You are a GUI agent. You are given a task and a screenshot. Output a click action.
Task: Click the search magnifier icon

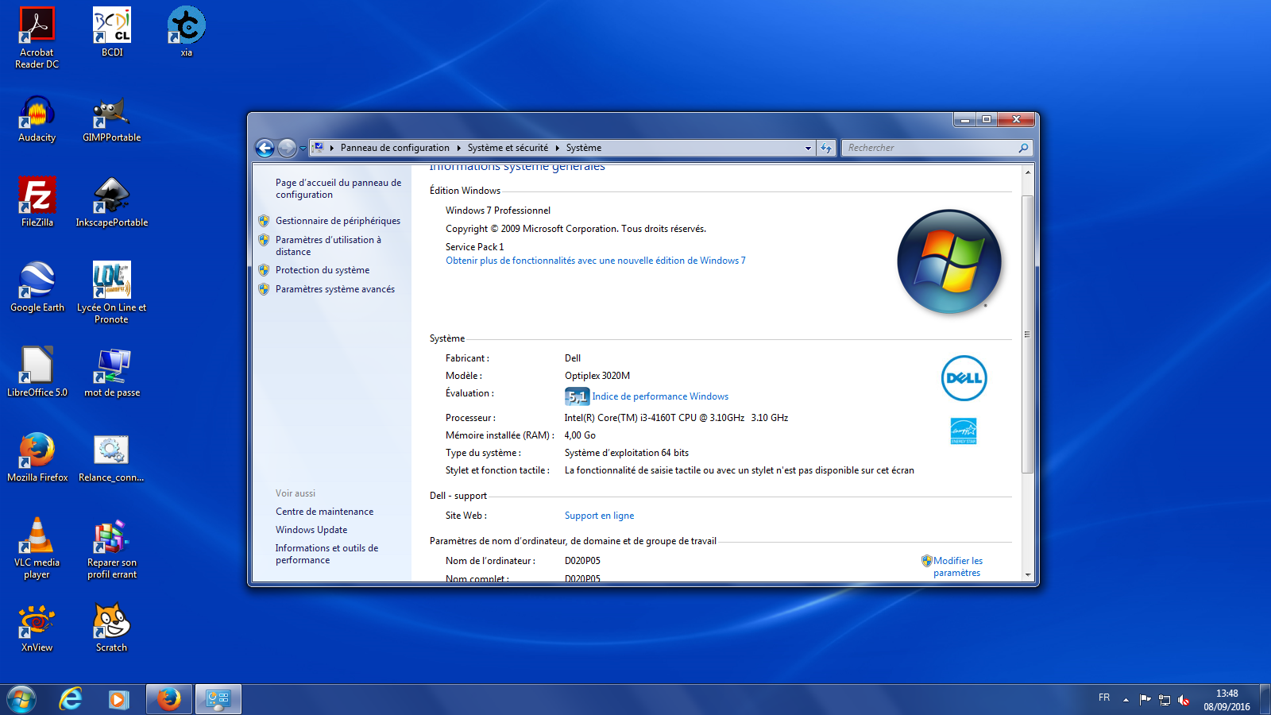pos(1023,148)
